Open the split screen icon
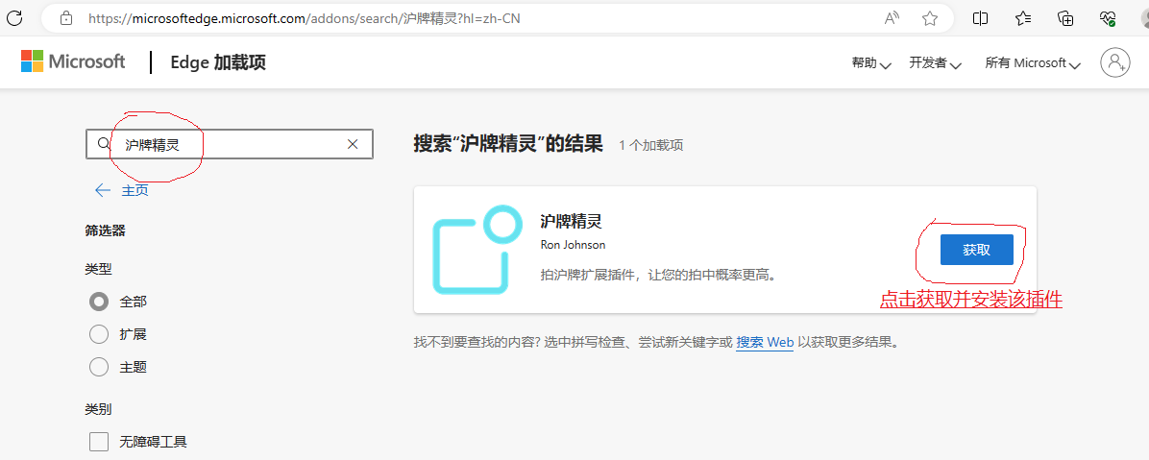The height and width of the screenshot is (460, 1149). pyautogui.click(x=981, y=18)
